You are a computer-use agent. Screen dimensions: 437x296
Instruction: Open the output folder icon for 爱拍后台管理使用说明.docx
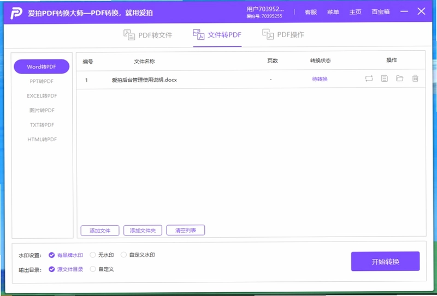point(400,78)
